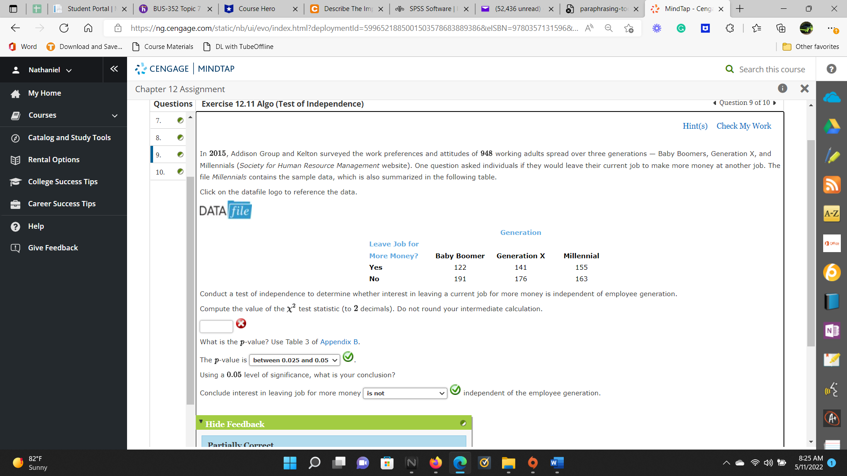The image size is (847, 476).
Task: Open Firefox from the taskbar
Action: [x=435, y=463]
